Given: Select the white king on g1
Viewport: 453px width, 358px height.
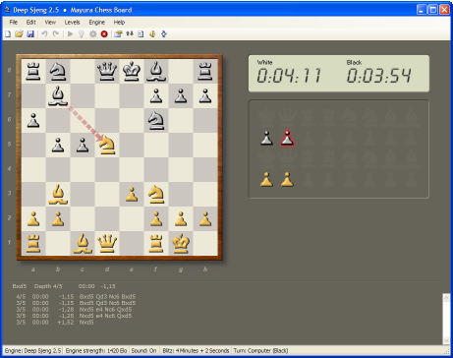Looking at the screenshot, I should (x=181, y=243).
